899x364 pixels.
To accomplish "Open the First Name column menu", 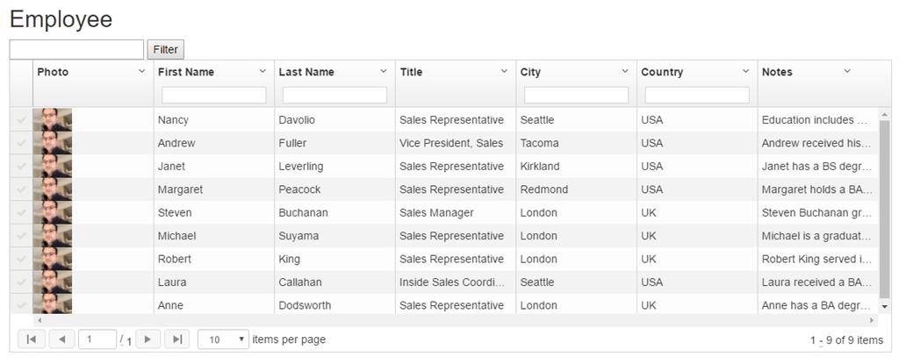I will [x=263, y=71].
